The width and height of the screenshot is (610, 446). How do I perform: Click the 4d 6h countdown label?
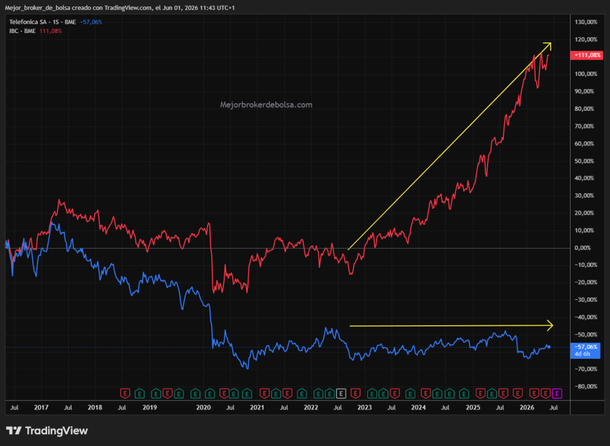[x=582, y=354]
